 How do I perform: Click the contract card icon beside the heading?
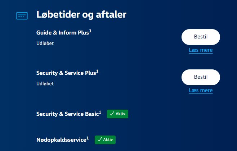[x=22, y=15]
